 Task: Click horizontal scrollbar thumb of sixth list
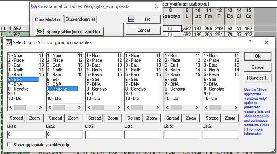tap(215, 108)
